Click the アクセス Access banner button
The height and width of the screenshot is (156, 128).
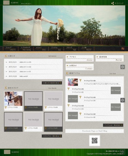point(80,58)
